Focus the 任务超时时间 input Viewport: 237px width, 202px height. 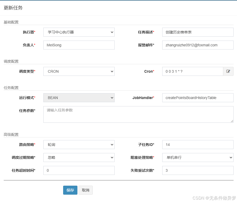[x=79, y=170]
